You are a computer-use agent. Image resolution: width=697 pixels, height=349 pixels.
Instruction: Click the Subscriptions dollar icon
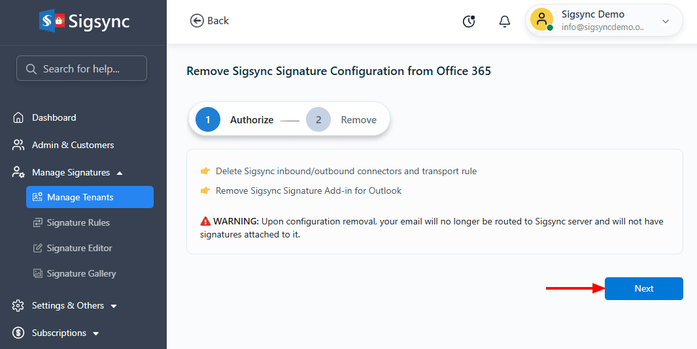[x=18, y=333]
